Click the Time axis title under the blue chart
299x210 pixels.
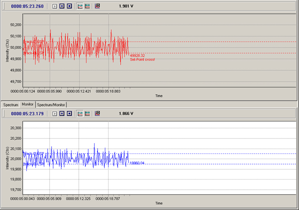click(159, 203)
